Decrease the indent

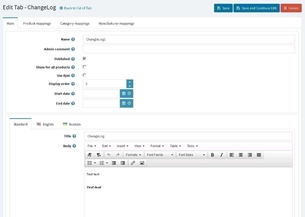click(x=114, y=163)
